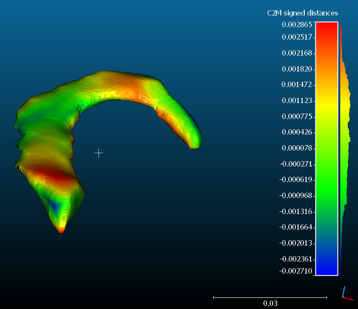Screen dimensions: 358x309
Task: Click the blue negative-deviation spot near the mesh tip
Action: click(x=53, y=204)
